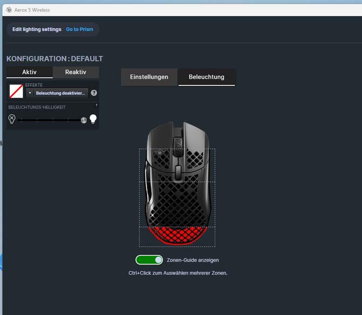Select the top lighting zone of the mouse
Image resolution: width=362 pixels, height=315 pixels.
(177, 165)
